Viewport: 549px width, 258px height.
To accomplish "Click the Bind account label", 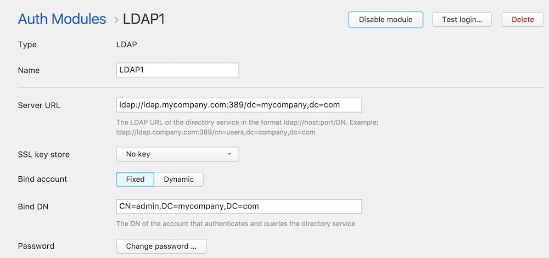I will point(42,180).
